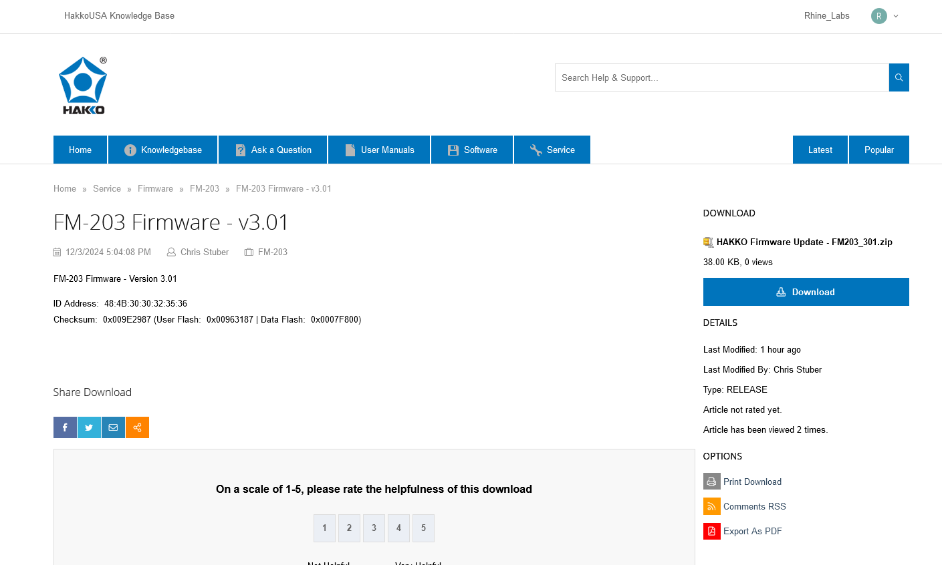Click the author name Chris Stuber
Screen dimensions: 942x565
click(x=205, y=252)
